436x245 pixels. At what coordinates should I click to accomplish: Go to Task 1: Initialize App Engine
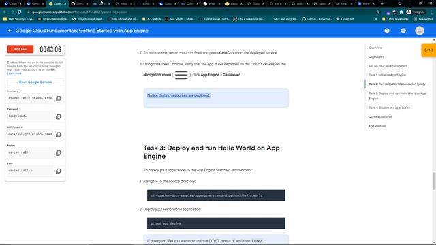[388, 75]
